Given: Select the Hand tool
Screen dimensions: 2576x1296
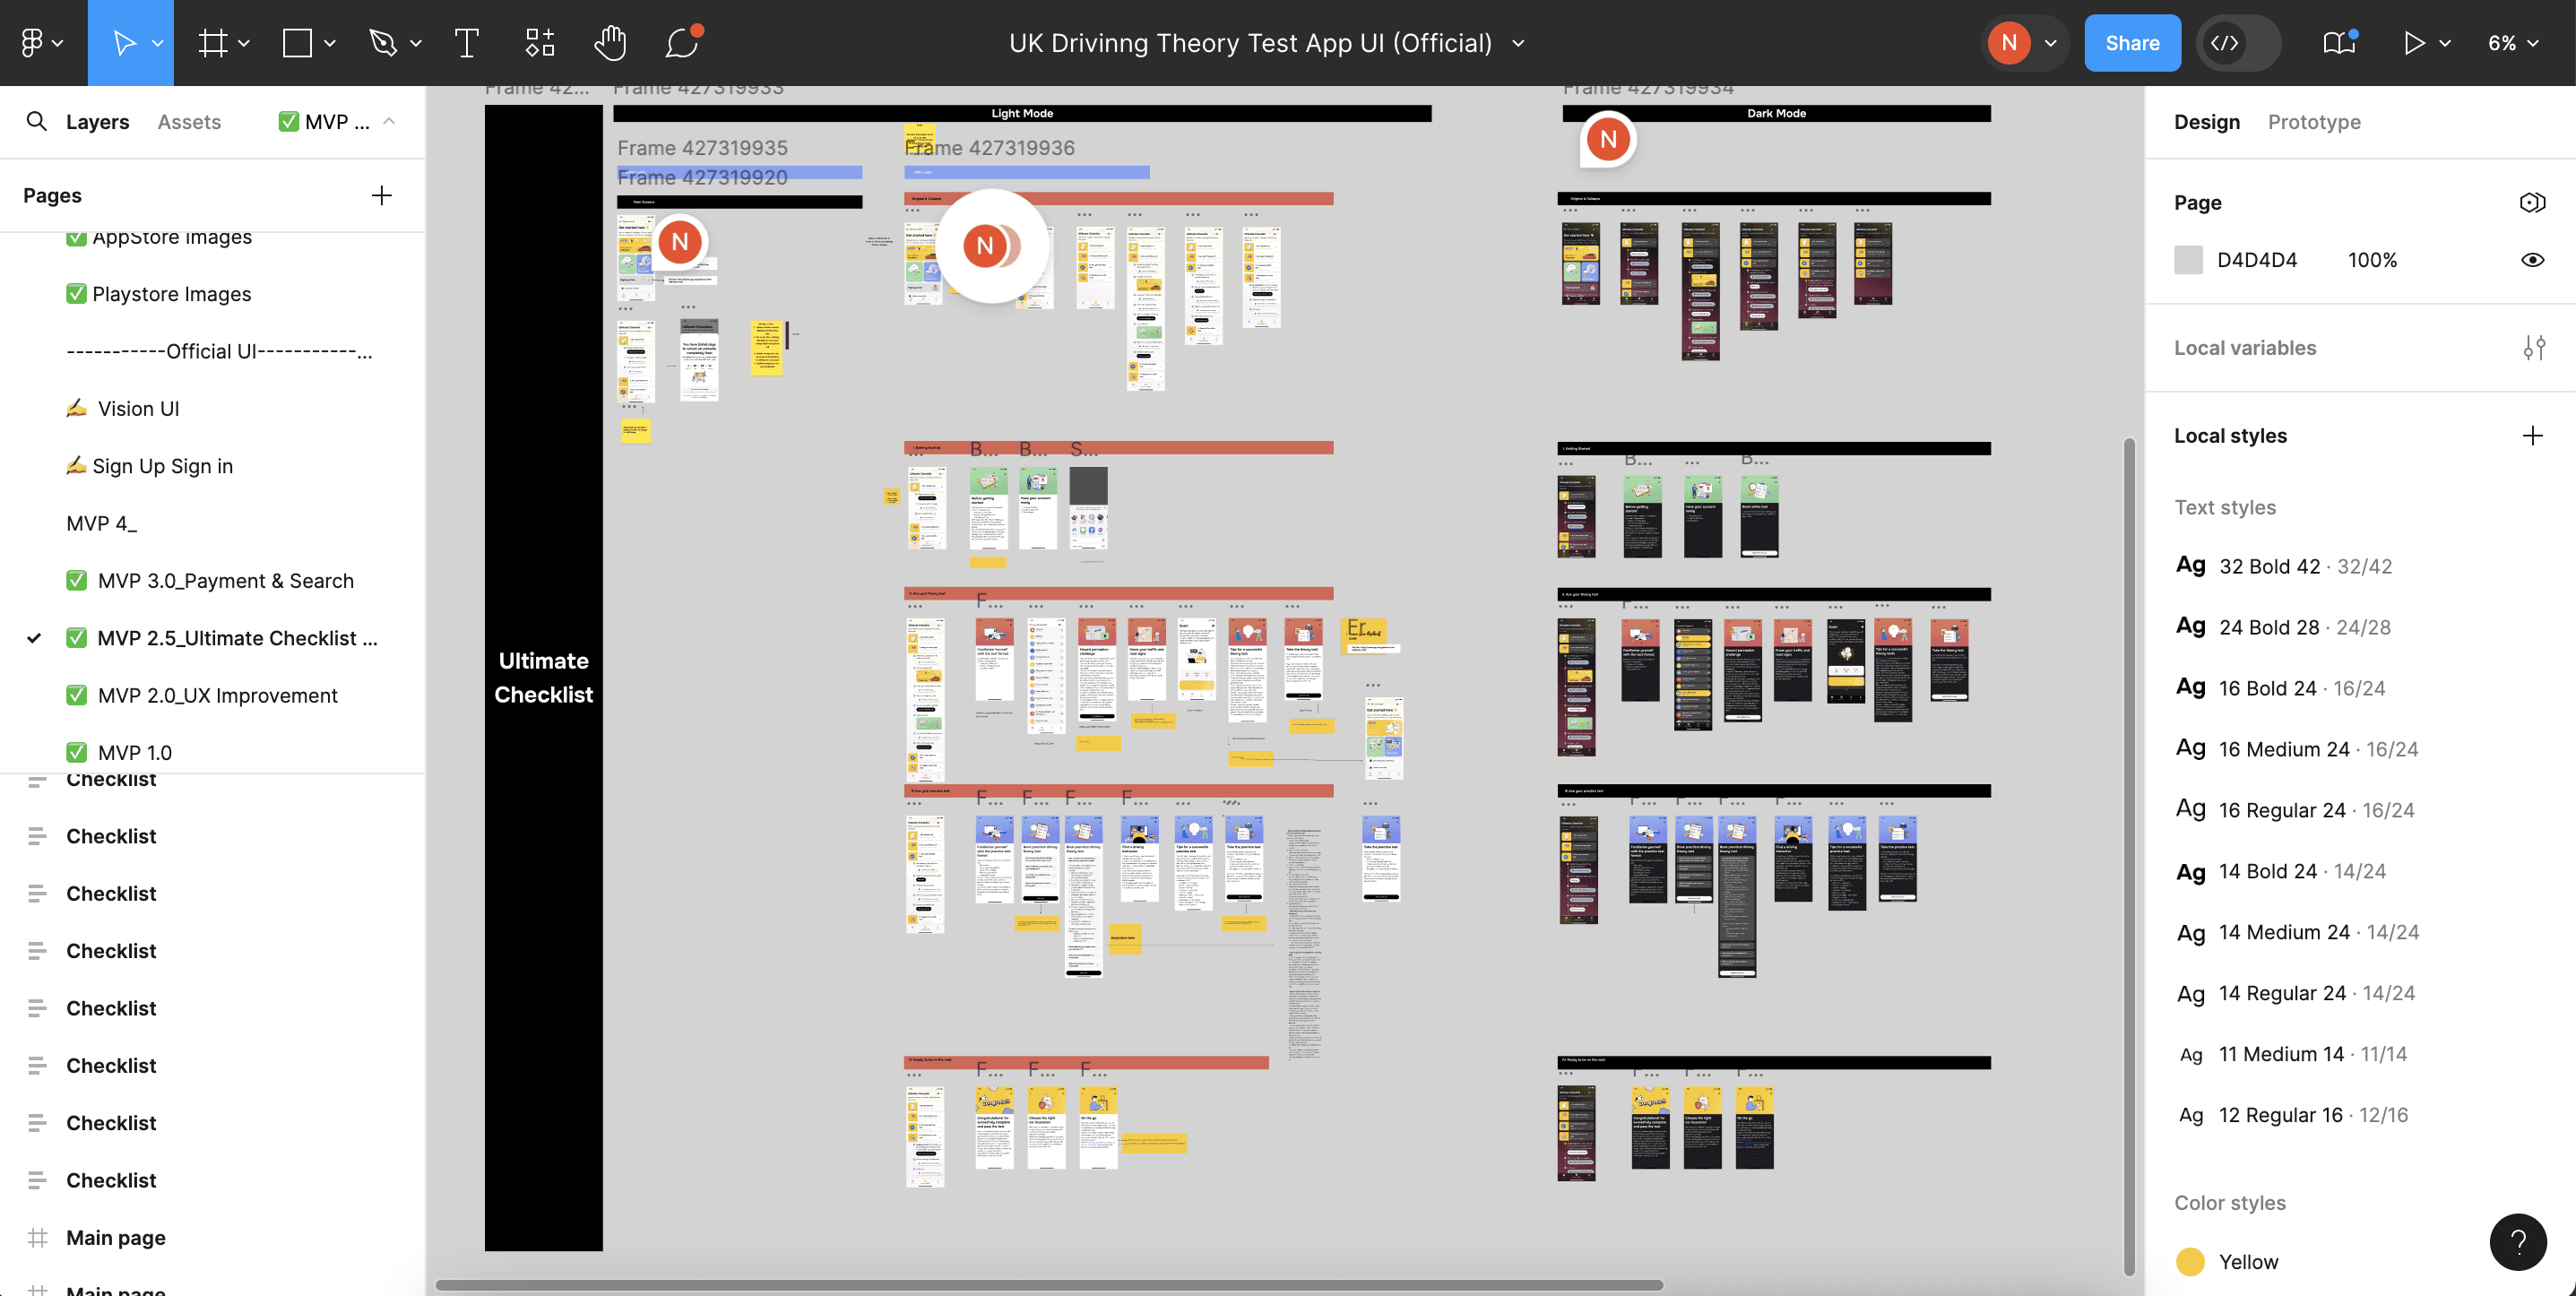Looking at the screenshot, I should click(609, 43).
